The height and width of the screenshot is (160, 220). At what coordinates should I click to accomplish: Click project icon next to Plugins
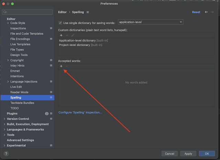point(51,114)
